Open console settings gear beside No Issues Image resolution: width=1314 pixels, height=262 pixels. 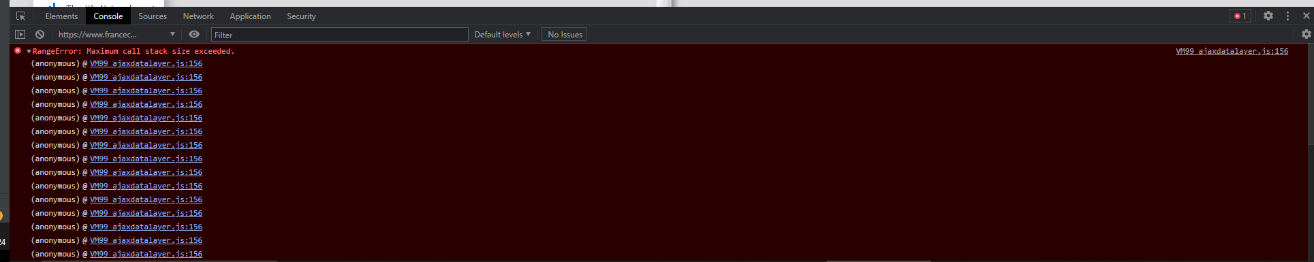click(1306, 34)
